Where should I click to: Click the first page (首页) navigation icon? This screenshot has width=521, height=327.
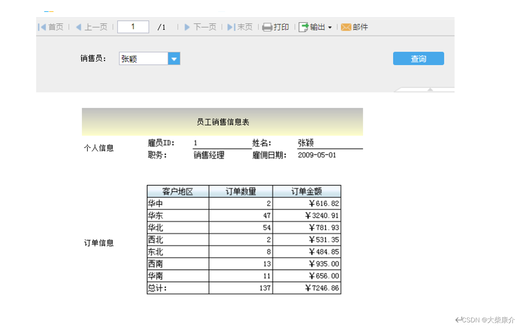(x=42, y=27)
